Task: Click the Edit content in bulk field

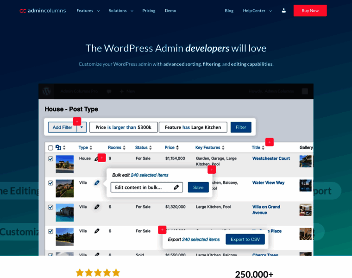Action: [147, 187]
